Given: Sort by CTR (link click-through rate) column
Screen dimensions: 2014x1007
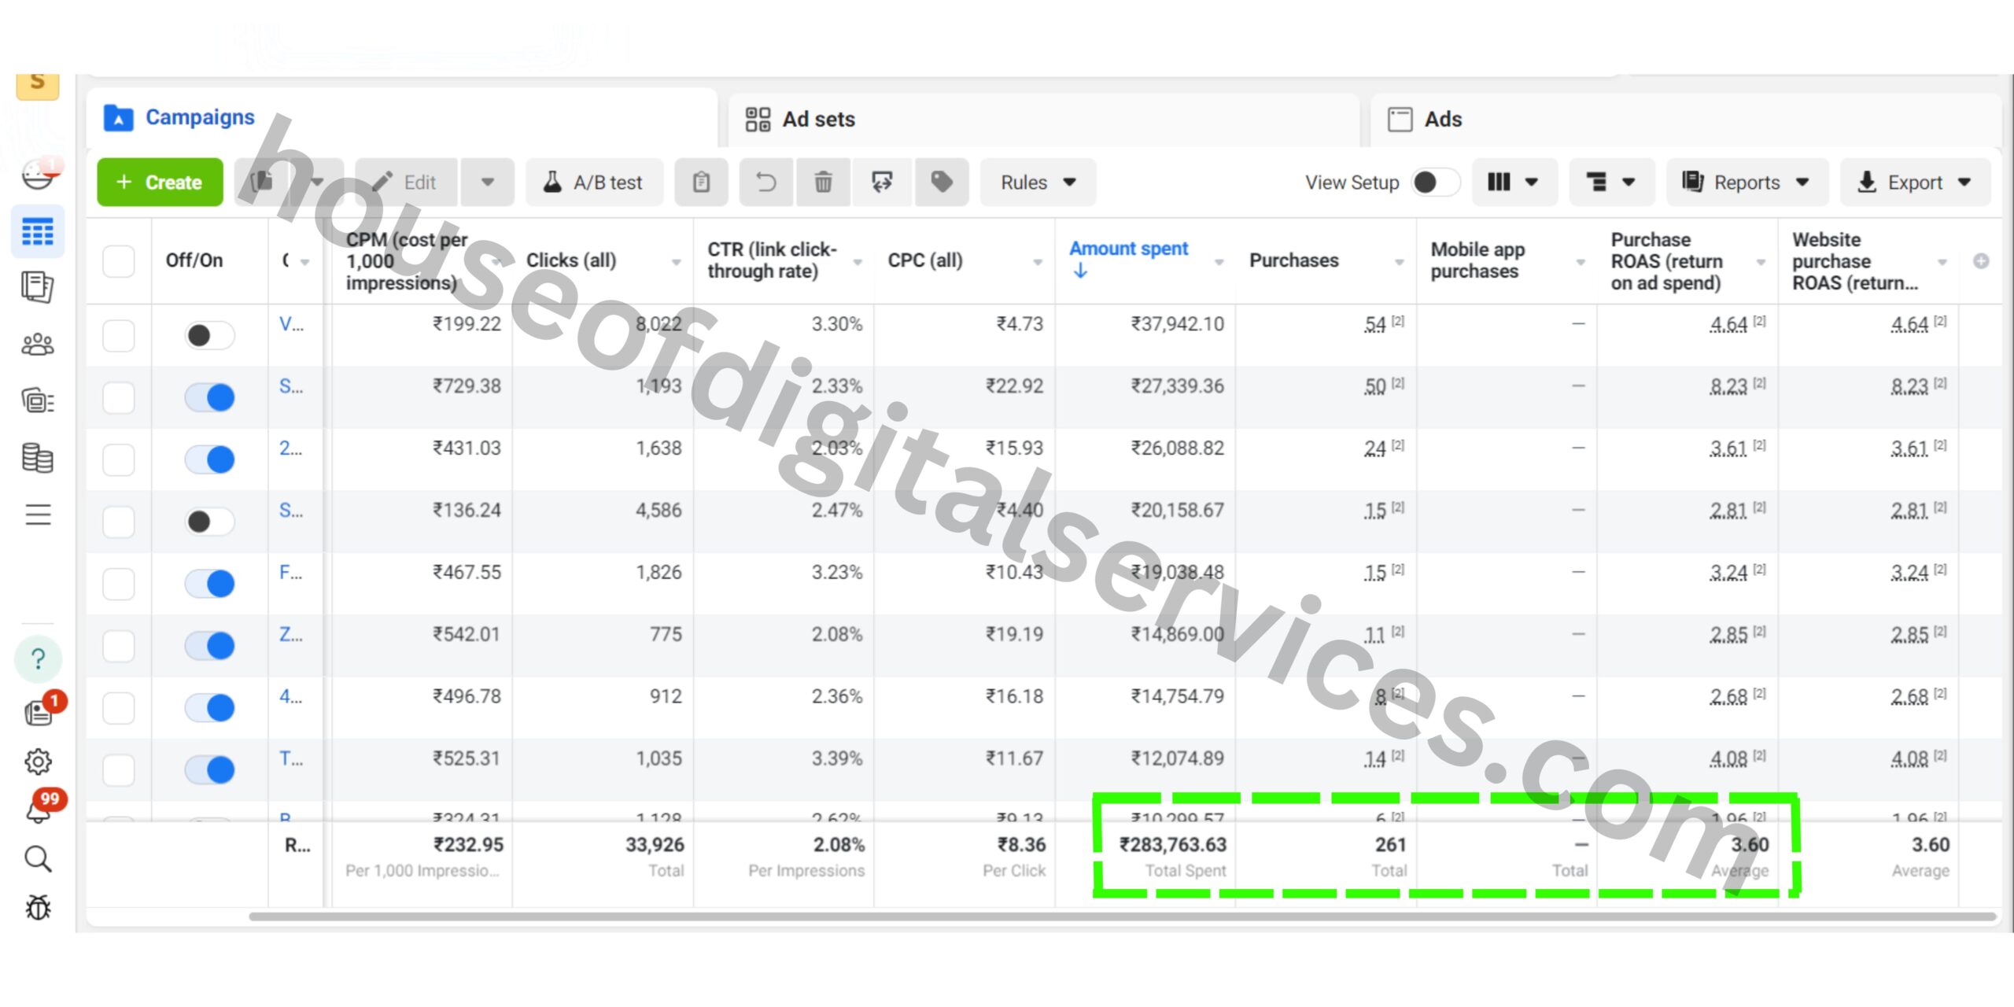Looking at the screenshot, I should [x=772, y=260].
